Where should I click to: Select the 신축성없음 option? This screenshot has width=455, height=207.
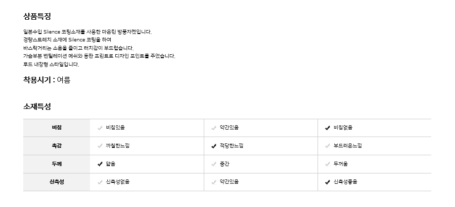point(117,182)
